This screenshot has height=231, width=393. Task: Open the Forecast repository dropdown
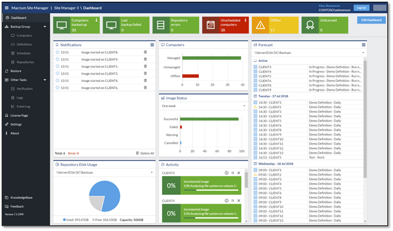pos(309,53)
